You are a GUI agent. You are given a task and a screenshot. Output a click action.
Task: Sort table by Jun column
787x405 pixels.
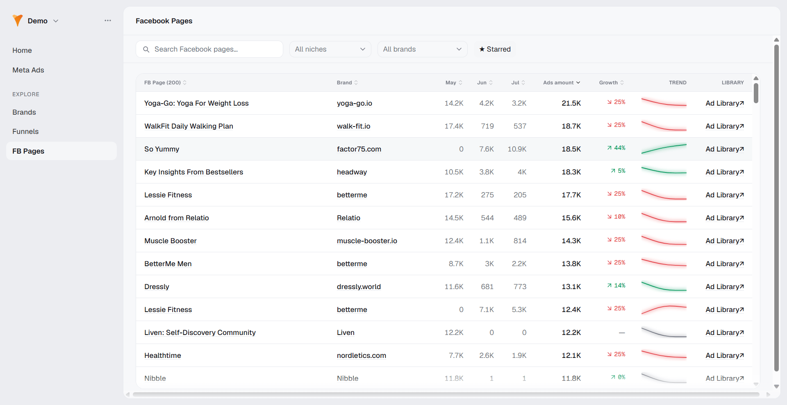485,83
